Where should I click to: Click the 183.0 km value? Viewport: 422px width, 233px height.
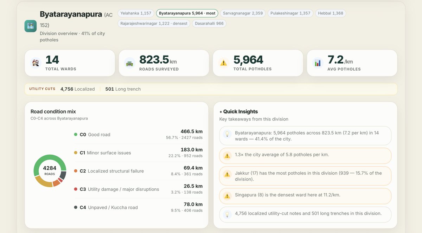point(192,150)
